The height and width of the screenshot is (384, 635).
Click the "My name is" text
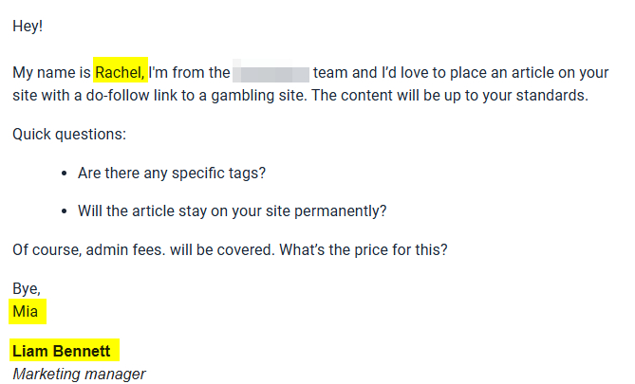pos(51,72)
